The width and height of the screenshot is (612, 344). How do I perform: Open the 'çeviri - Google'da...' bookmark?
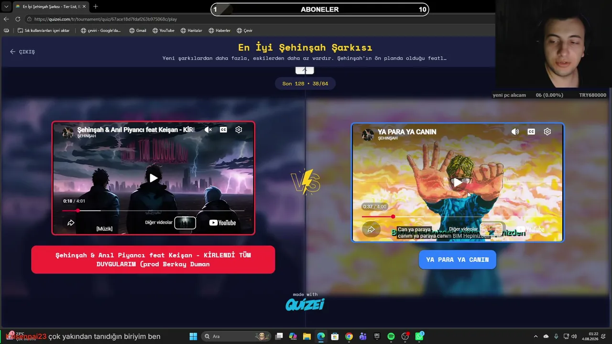101,31
